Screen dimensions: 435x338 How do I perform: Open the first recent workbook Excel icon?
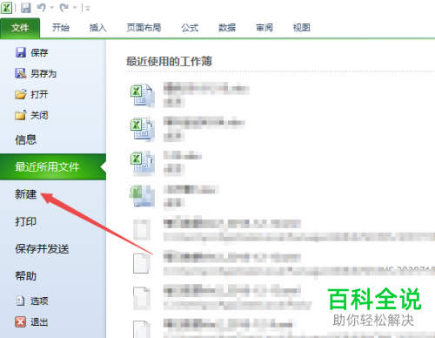click(x=142, y=95)
